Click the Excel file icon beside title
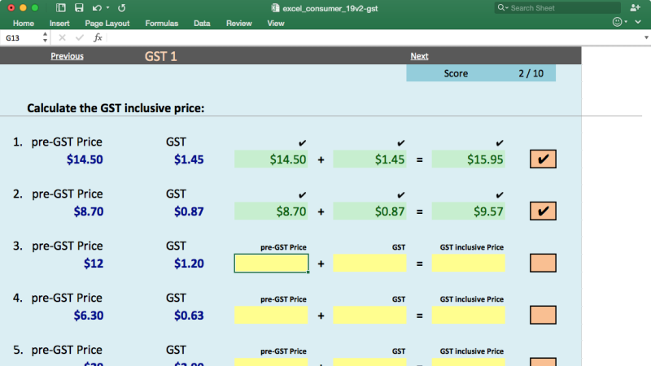 (275, 8)
